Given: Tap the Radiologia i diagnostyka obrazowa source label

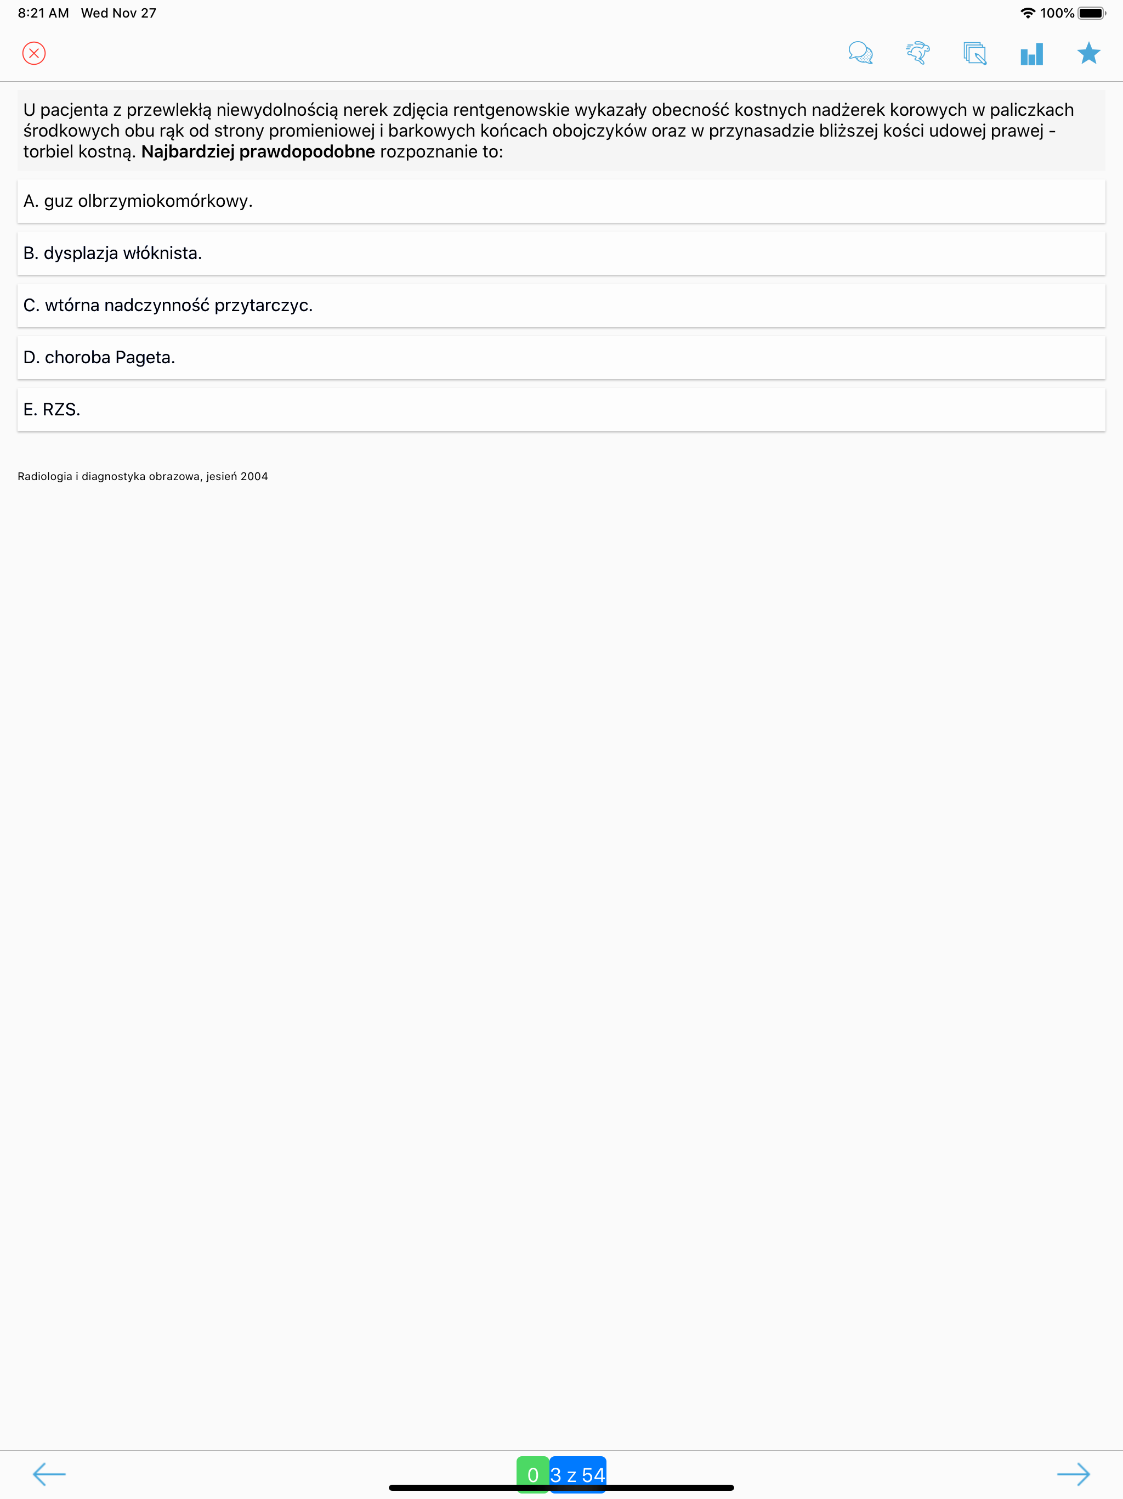Looking at the screenshot, I should coord(143,476).
